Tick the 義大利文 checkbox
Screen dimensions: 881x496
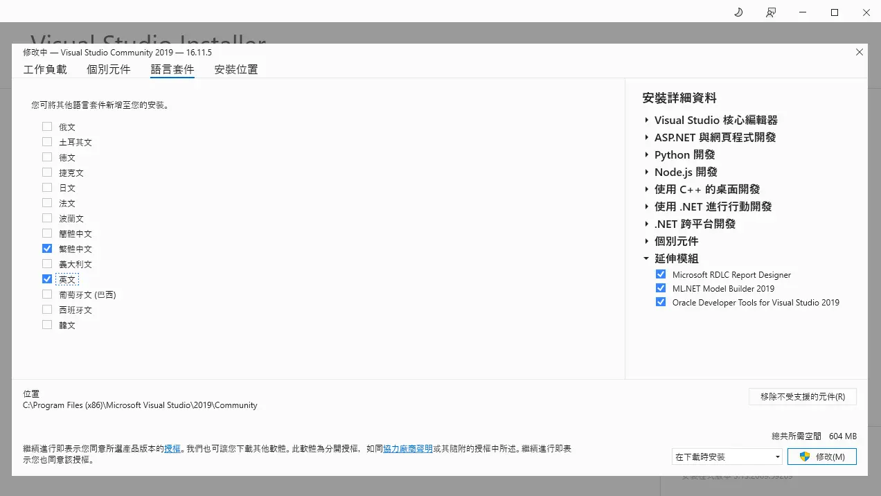pos(47,264)
